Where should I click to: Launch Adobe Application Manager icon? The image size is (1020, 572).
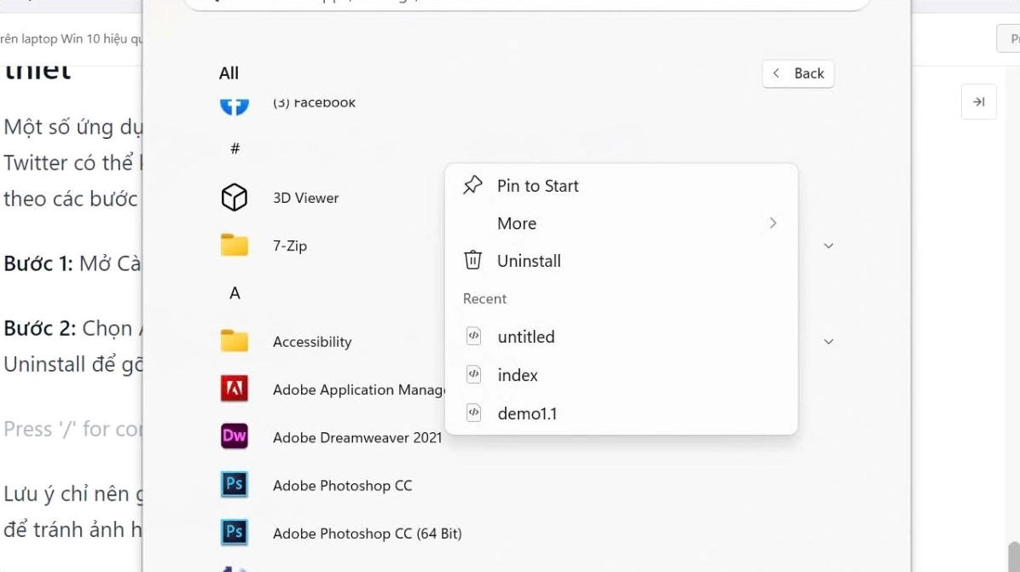(x=234, y=390)
